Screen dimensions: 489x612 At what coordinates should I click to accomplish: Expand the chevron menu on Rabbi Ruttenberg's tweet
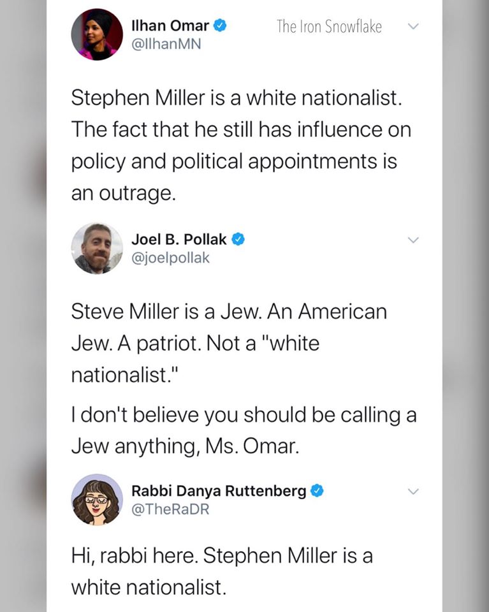(413, 492)
